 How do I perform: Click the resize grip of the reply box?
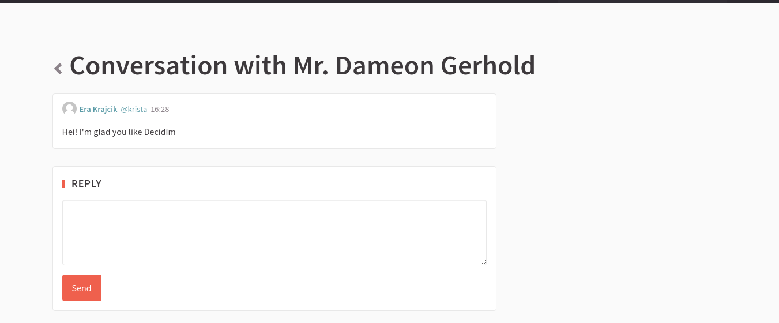point(483,262)
